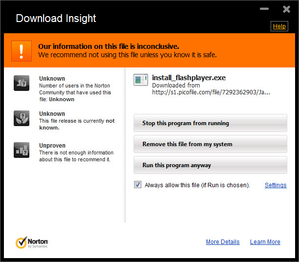Click the install_flashplayer.exe file icon
The image size is (299, 262).
(x=141, y=80)
